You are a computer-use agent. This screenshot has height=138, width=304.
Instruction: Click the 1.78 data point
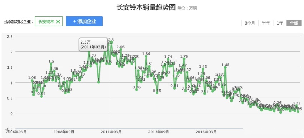(x=92, y=58)
